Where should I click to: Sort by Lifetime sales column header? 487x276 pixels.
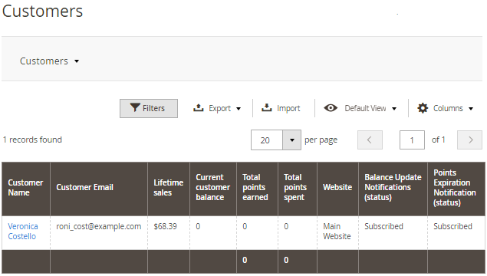coord(169,189)
